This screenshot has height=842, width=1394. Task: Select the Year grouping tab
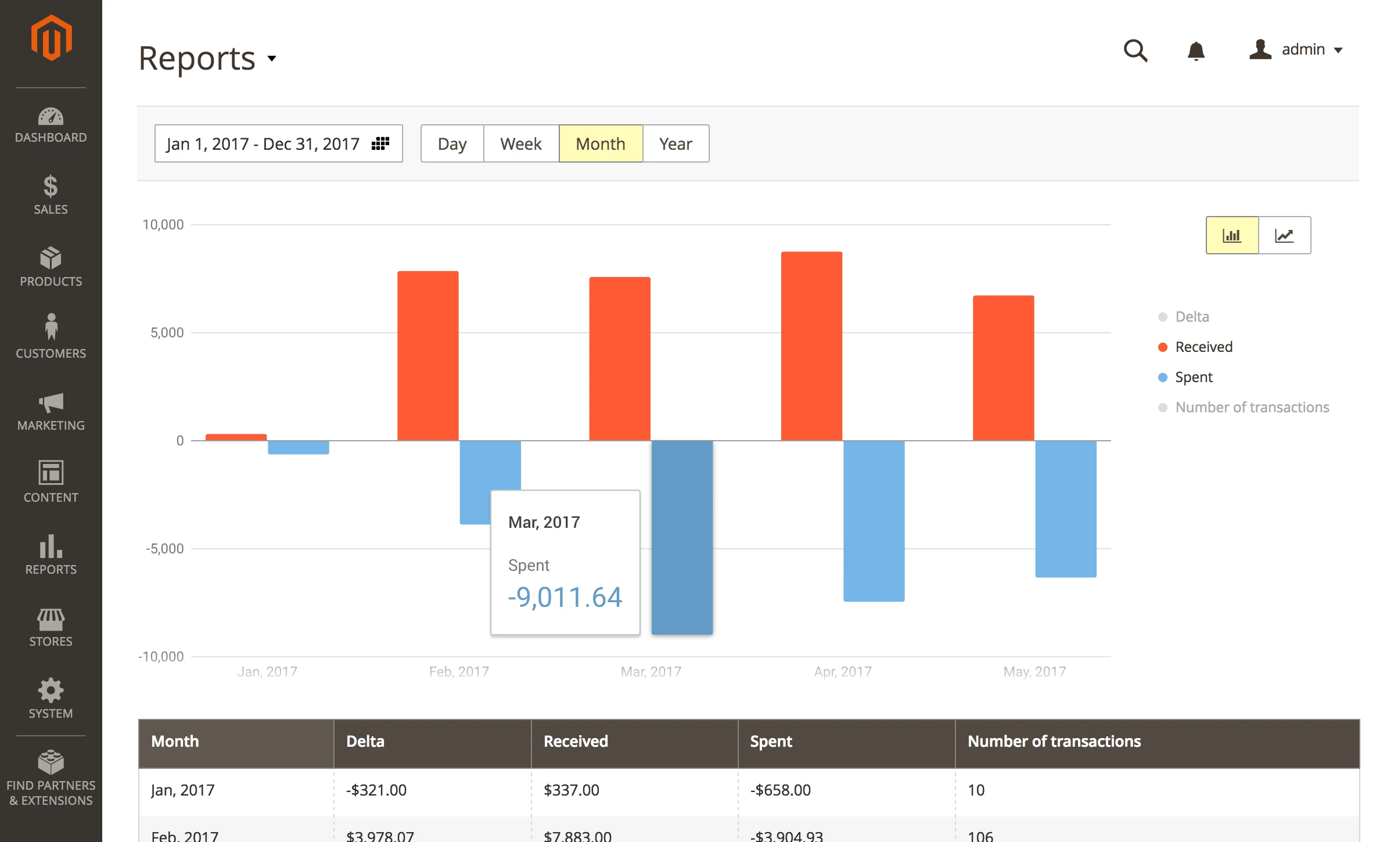click(676, 143)
